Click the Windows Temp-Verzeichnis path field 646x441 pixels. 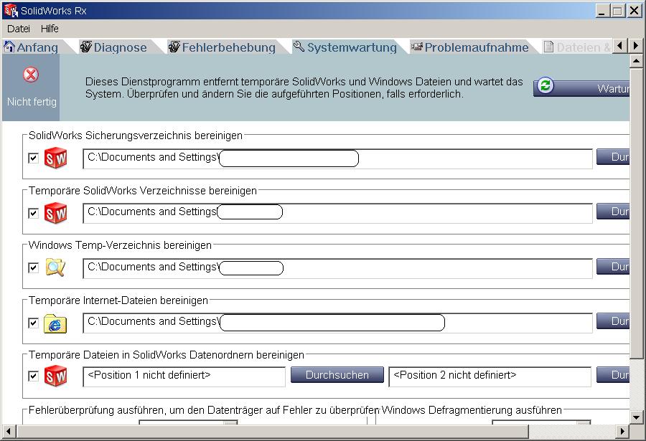(338, 268)
